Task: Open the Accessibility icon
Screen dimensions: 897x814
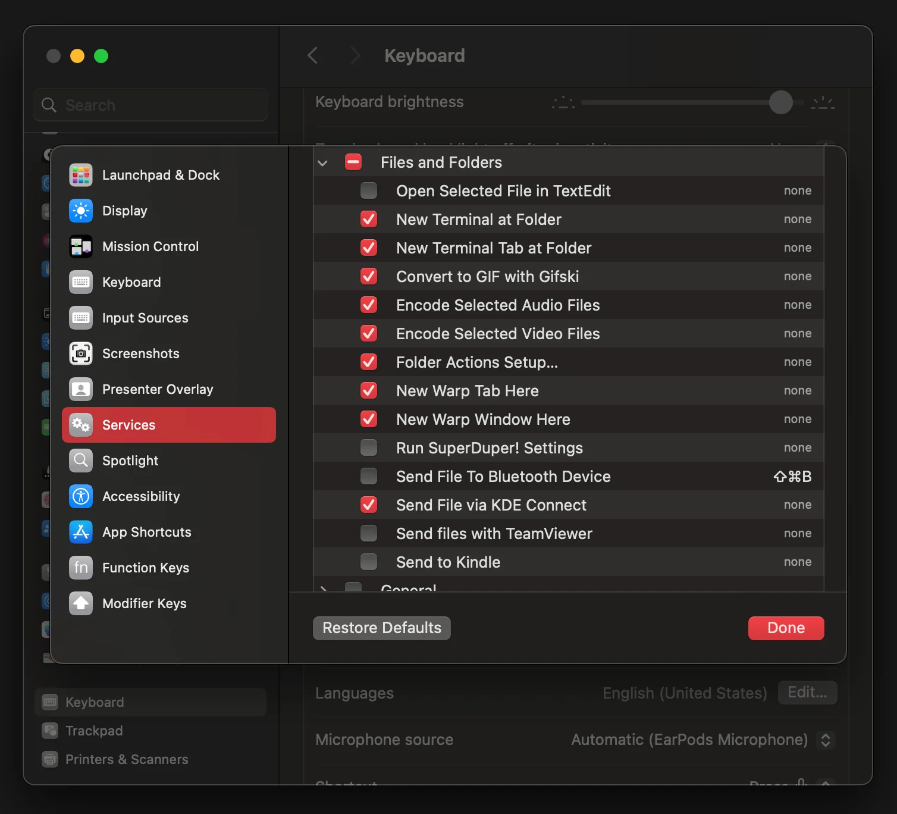Action: coord(81,496)
